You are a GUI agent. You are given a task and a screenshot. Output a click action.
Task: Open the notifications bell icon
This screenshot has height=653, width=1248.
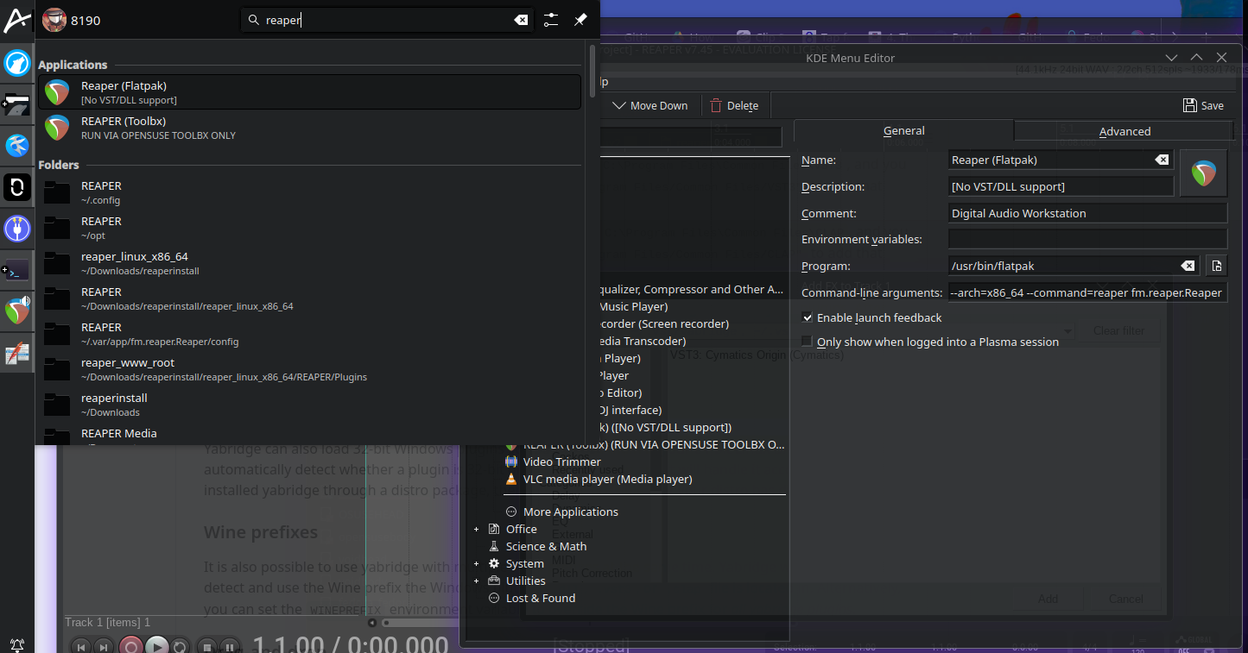pyautogui.click(x=17, y=644)
